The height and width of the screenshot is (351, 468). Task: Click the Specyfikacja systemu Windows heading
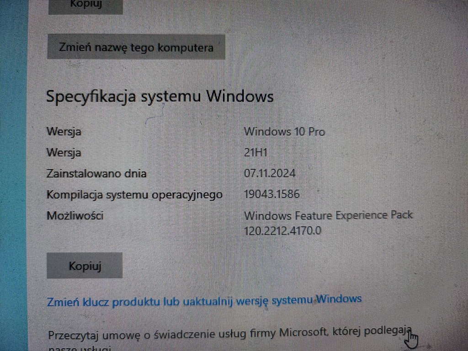point(160,96)
